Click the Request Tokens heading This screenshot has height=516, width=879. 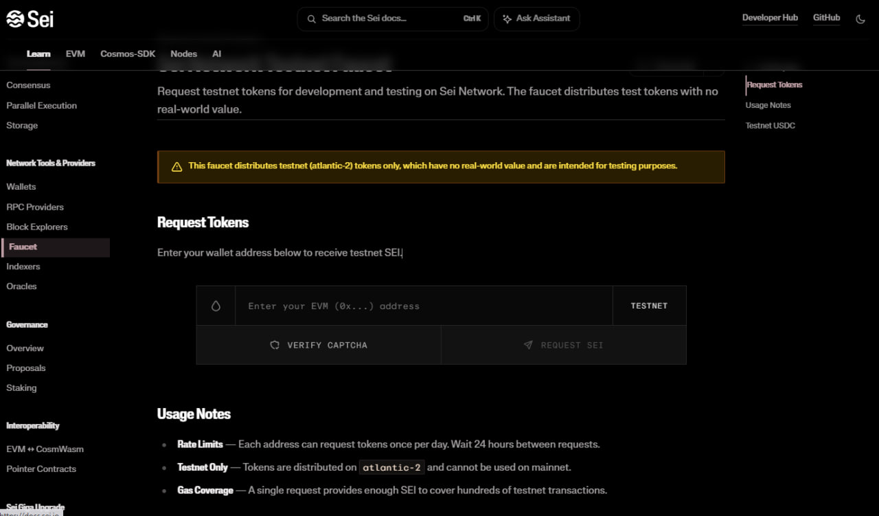(x=203, y=223)
